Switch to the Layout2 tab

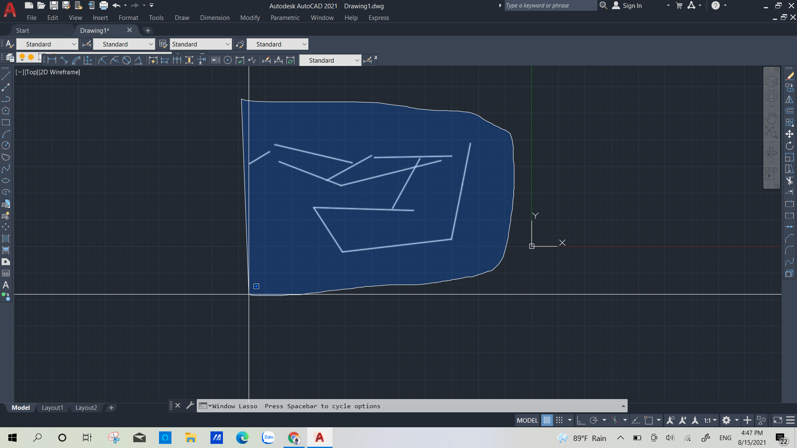(x=86, y=408)
